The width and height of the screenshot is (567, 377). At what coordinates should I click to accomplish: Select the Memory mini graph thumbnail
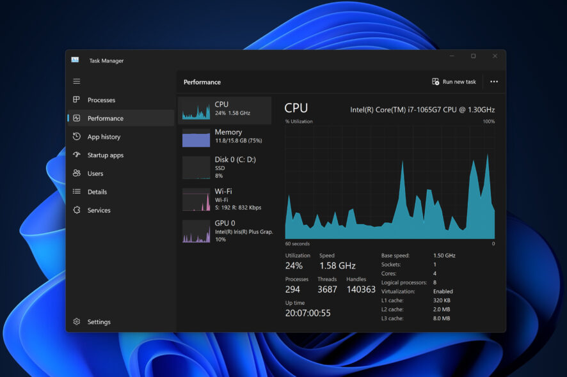(196, 138)
